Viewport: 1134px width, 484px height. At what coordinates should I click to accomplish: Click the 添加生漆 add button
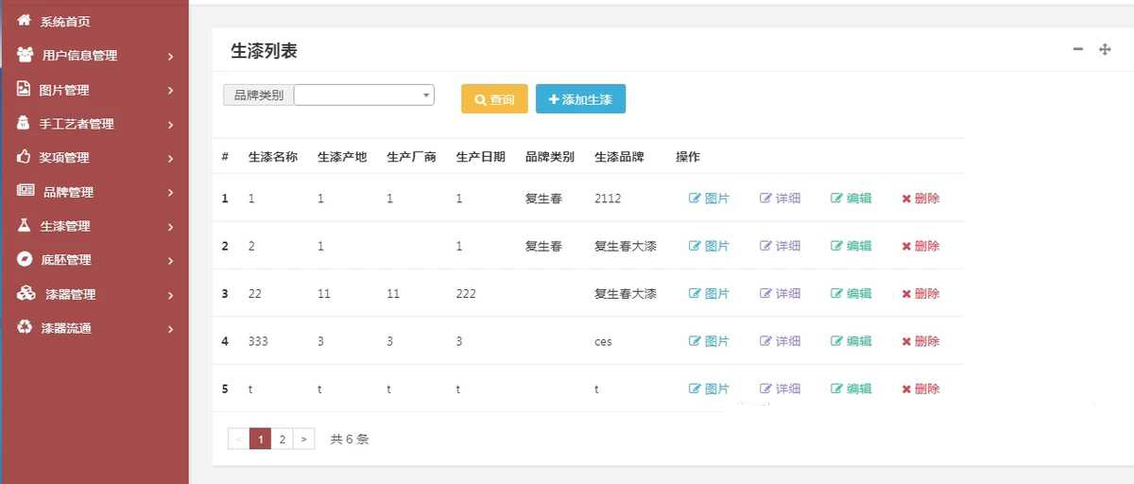pyautogui.click(x=580, y=99)
